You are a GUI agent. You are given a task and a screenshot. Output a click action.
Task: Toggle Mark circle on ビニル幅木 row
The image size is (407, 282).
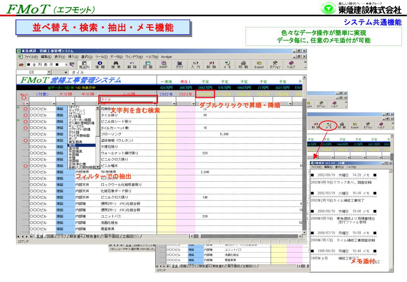(25, 166)
